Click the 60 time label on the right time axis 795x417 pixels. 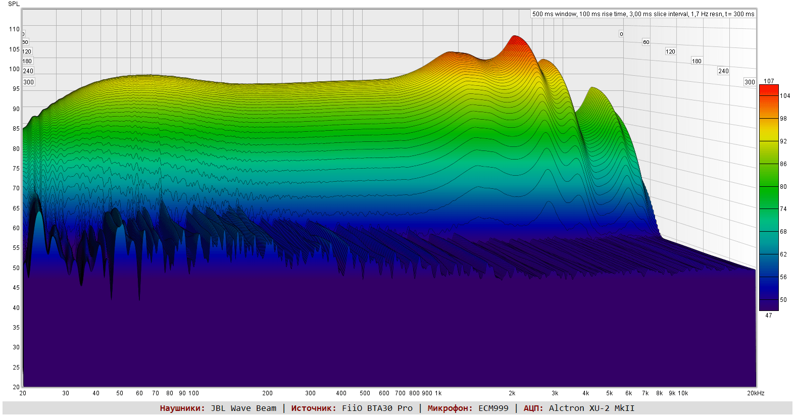pyautogui.click(x=646, y=42)
